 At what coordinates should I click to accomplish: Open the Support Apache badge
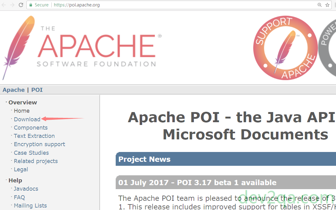tap(286, 48)
